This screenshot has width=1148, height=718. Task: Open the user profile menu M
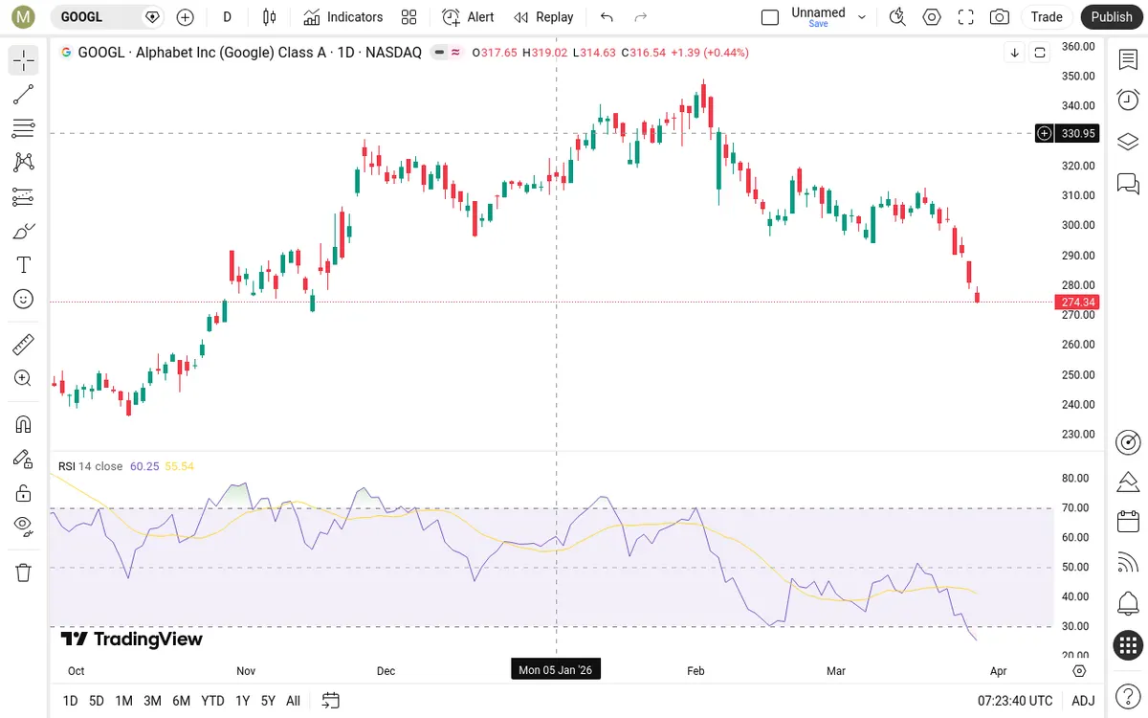pos(23,17)
